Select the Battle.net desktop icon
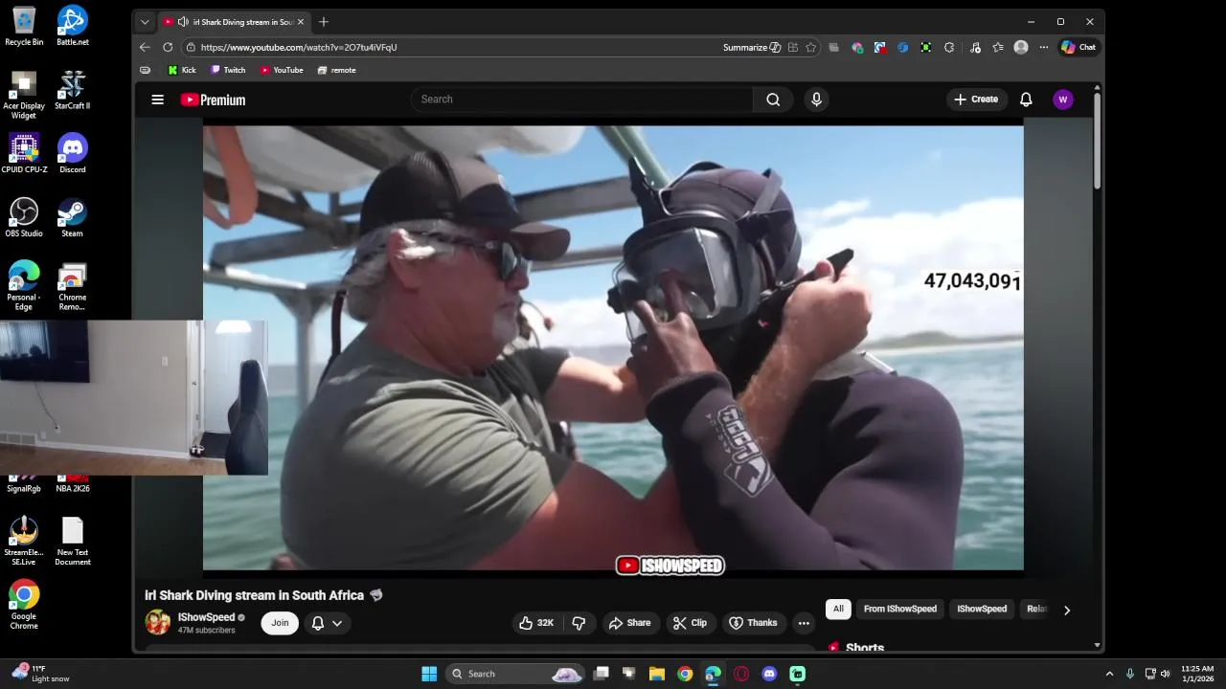The width and height of the screenshot is (1226, 689). pyautogui.click(x=73, y=27)
